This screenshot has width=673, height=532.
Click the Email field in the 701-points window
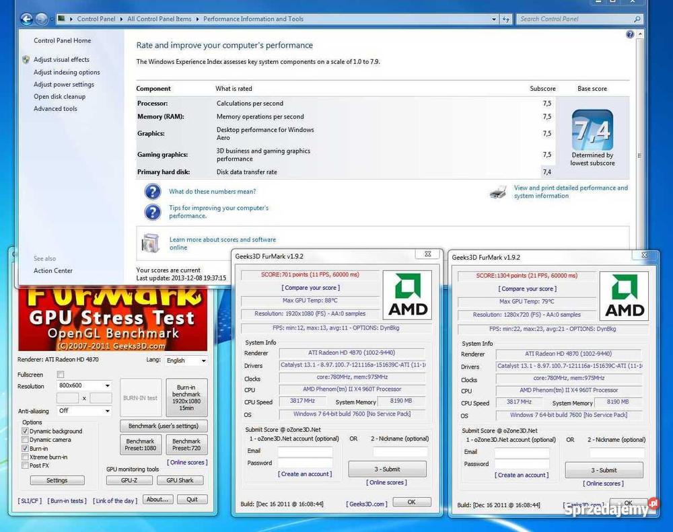305,451
